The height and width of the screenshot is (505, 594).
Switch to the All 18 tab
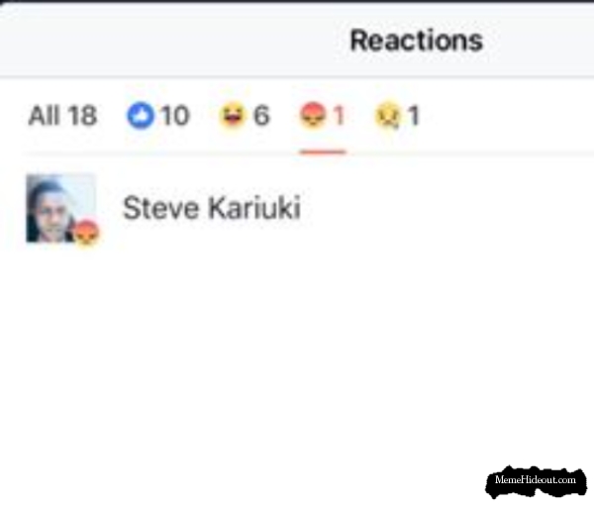(62, 116)
